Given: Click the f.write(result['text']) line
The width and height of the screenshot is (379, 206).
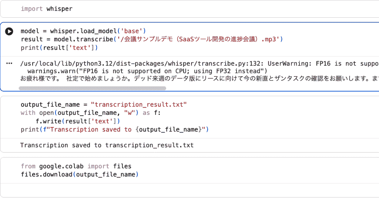Looking at the screenshot, I should tap(78, 121).
